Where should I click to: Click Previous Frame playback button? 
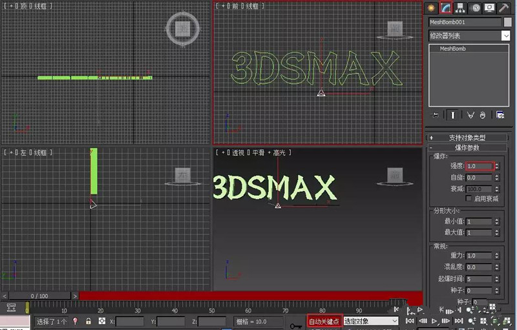pos(423,321)
